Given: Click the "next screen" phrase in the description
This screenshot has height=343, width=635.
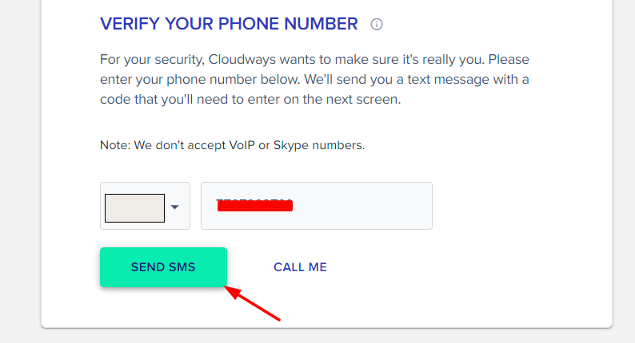Looking at the screenshot, I should tap(365, 101).
